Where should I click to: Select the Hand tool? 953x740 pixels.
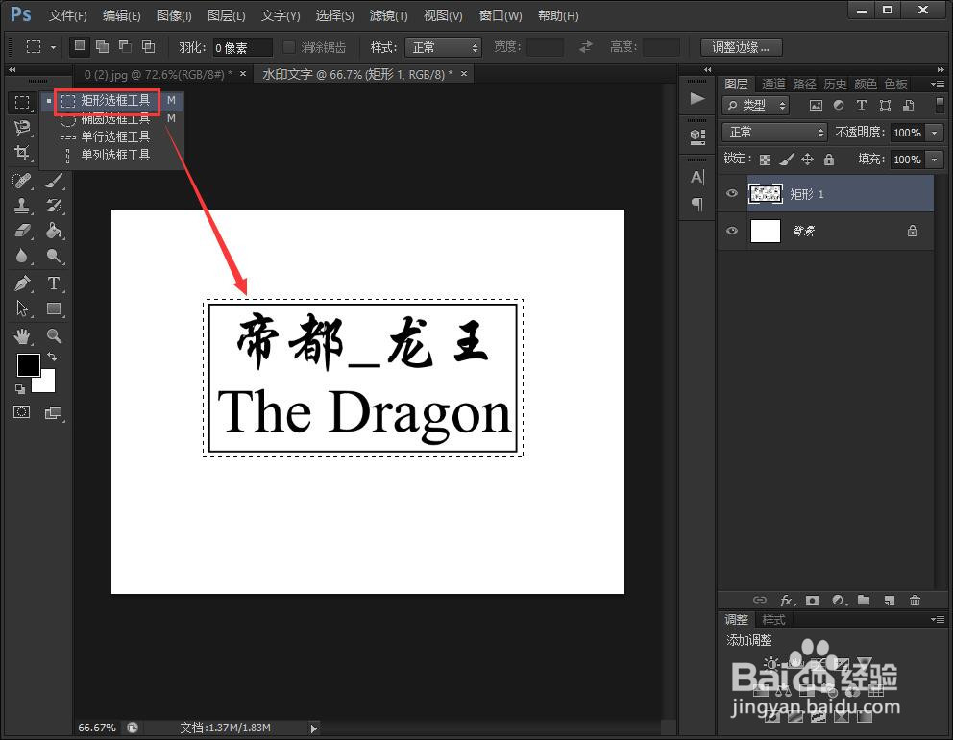(x=21, y=335)
